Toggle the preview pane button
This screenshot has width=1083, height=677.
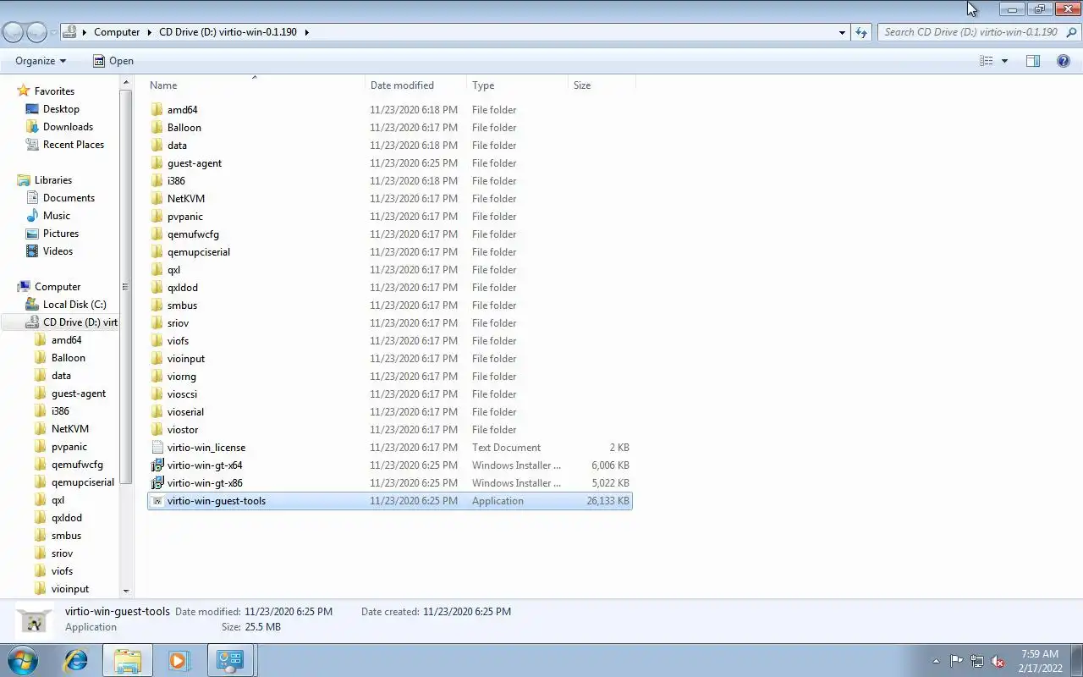1033,61
